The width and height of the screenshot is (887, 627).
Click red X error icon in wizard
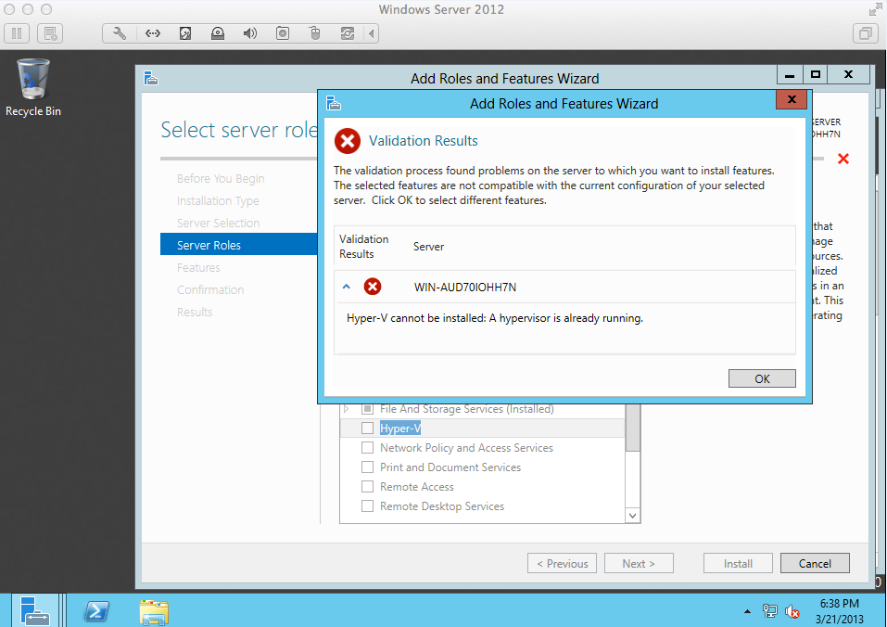click(x=843, y=159)
